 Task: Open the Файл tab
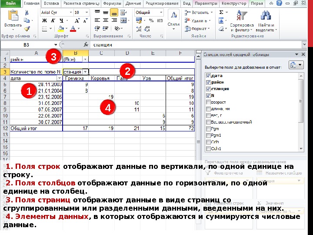click(x=10, y=3)
